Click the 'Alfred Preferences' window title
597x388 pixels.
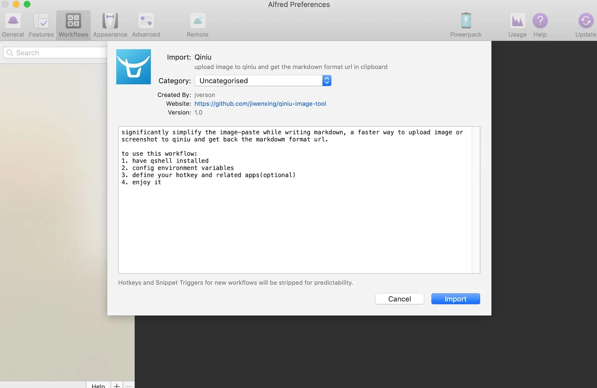pos(299,4)
